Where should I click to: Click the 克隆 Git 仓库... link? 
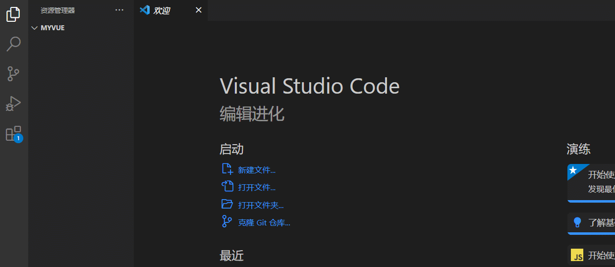click(x=264, y=222)
